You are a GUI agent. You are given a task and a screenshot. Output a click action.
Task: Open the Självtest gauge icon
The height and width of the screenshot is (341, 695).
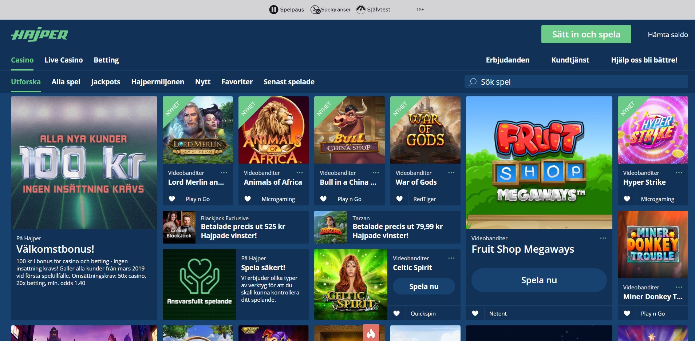(361, 10)
